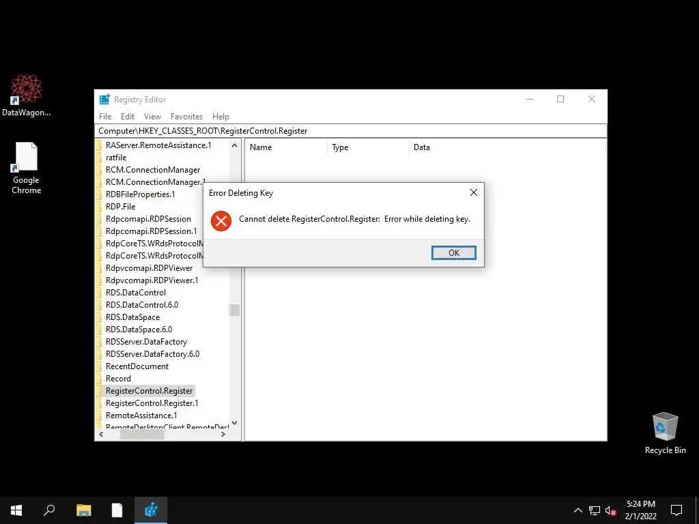The height and width of the screenshot is (524, 699).
Task: Open taskbar search magnifier
Action: [x=49, y=510]
